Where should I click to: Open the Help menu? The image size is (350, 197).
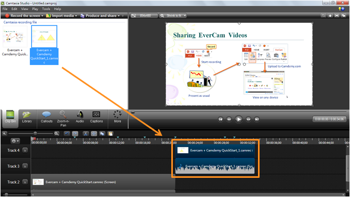57,9
